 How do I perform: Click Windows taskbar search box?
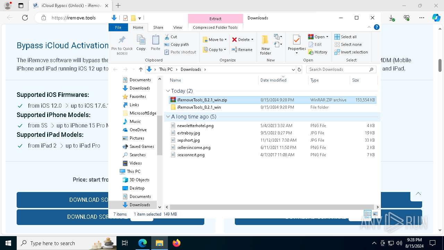(x=67, y=243)
